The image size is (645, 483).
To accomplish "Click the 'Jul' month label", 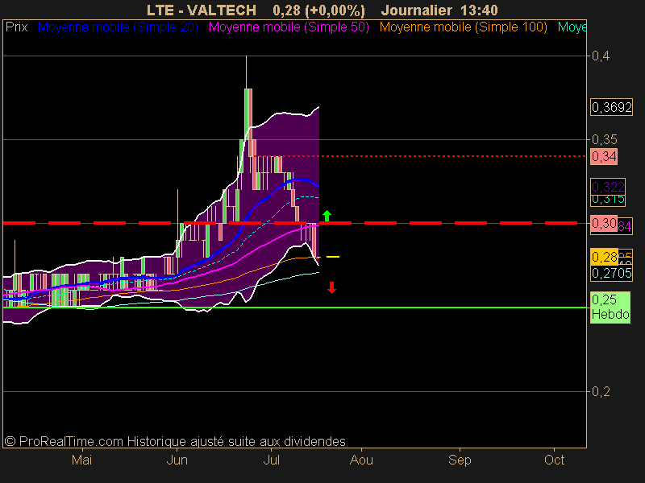I will 271,460.
